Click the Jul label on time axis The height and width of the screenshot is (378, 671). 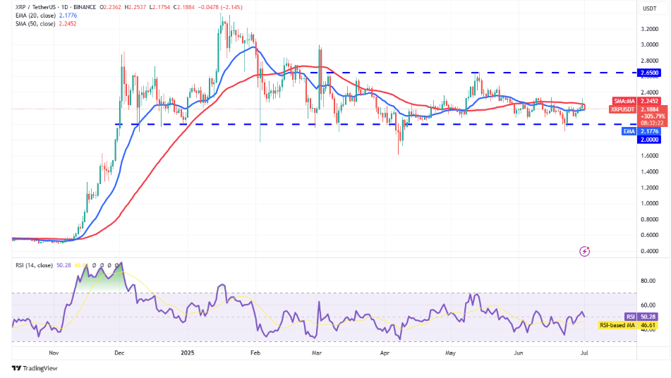coord(584,353)
